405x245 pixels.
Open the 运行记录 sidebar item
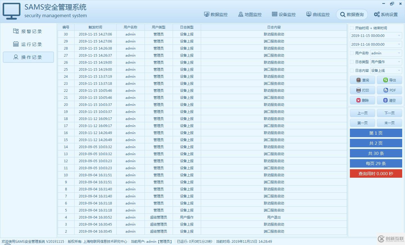(28, 44)
